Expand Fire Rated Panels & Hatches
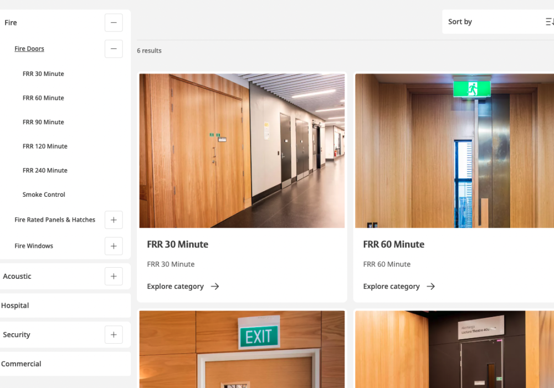554x388 pixels. coord(114,220)
